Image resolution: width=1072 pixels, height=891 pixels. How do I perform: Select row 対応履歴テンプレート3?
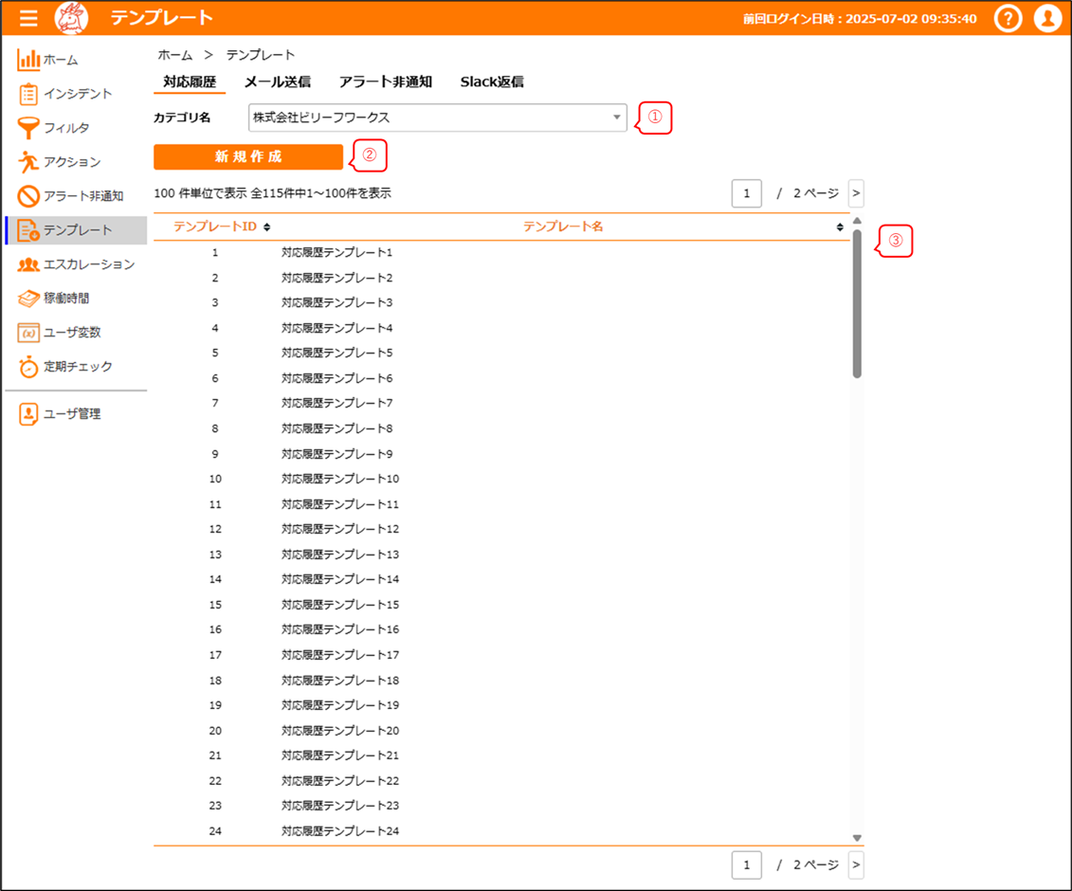pyautogui.click(x=501, y=303)
